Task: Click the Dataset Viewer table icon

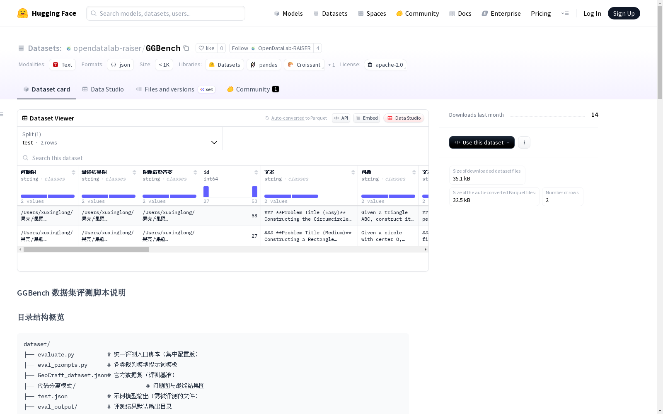Action: point(25,118)
